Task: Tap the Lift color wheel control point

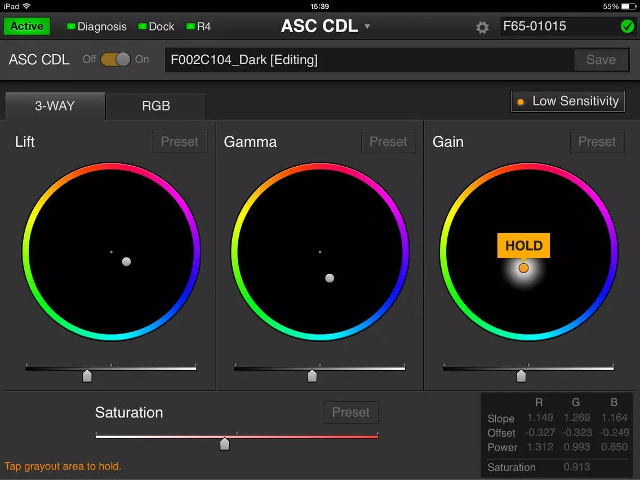Action: (127, 261)
